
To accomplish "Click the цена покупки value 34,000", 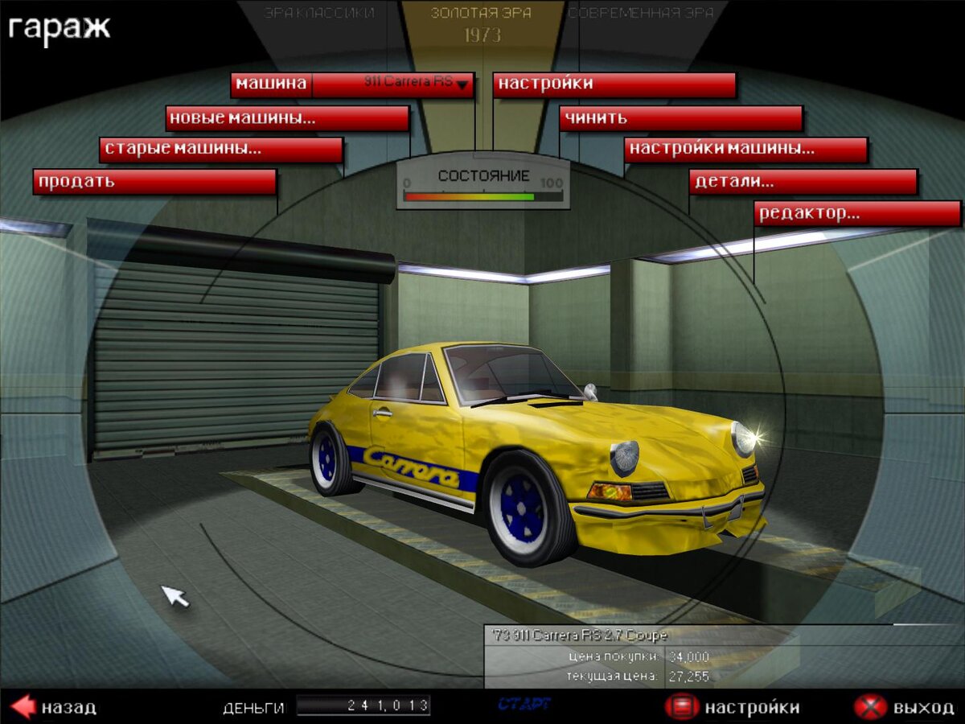I will (689, 656).
